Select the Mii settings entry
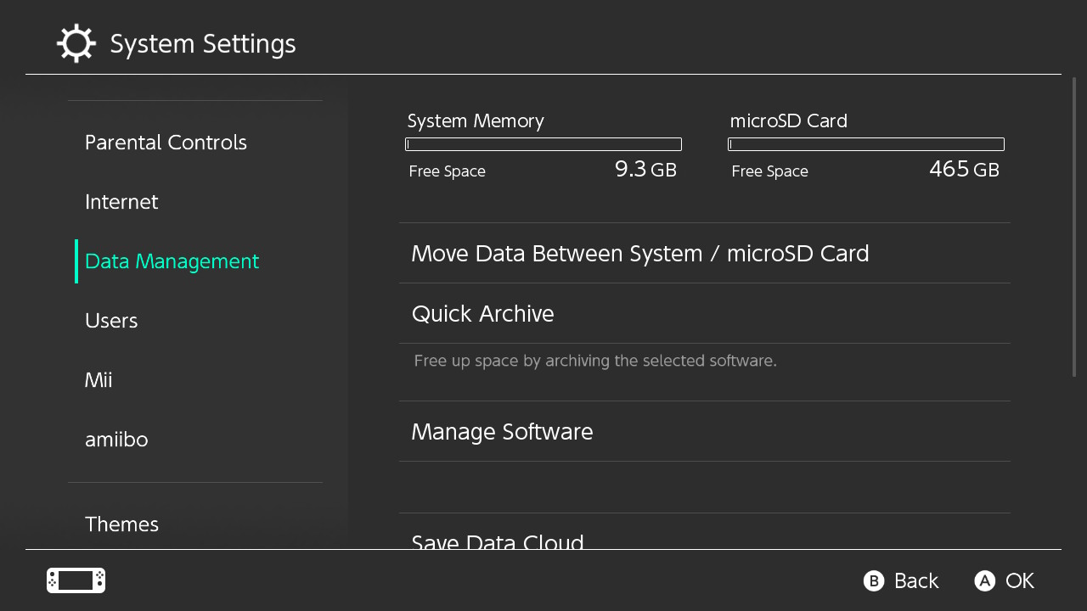This screenshot has height=611, width=1087. pos(98,379)
